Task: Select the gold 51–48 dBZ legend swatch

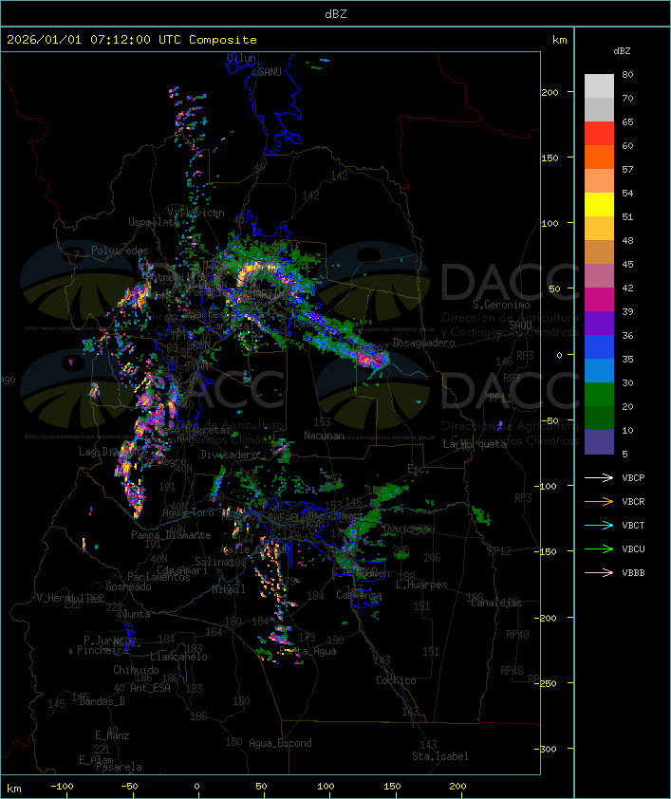Action: click(599, 229)
